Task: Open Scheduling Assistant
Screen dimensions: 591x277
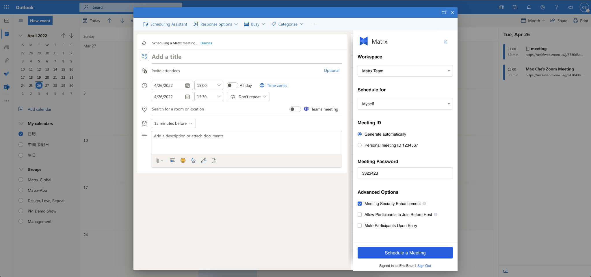Action: 165,24
